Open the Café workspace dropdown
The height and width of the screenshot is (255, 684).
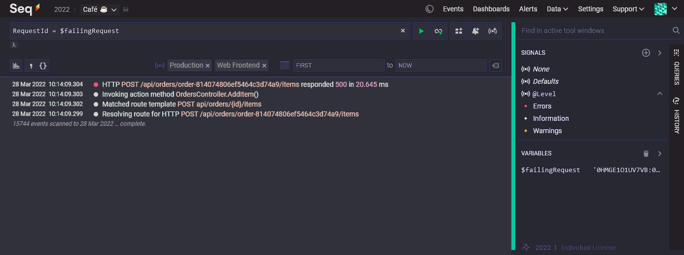tap(101, 9)
